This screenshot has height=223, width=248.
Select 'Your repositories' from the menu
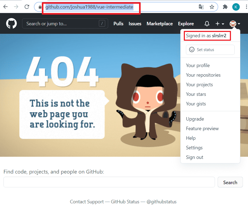(203, 75)
